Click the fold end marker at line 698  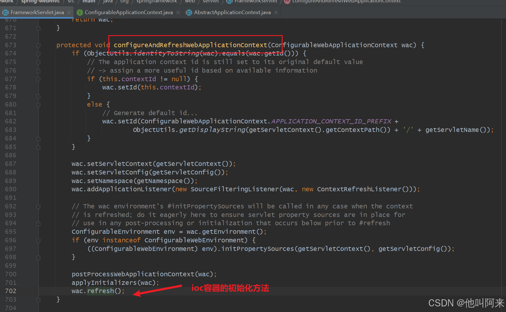coord(38,257)
